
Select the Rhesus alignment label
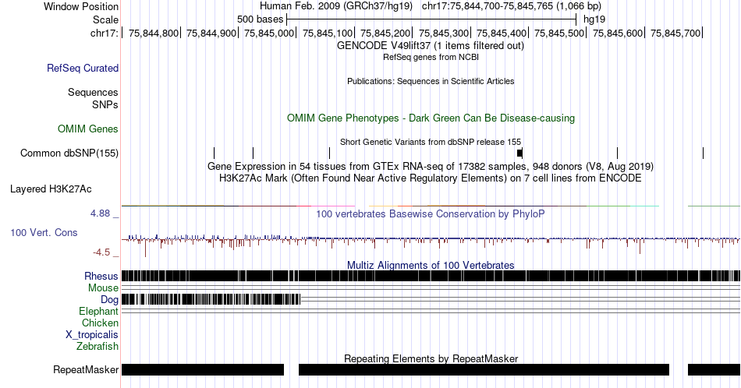point(101,277)
